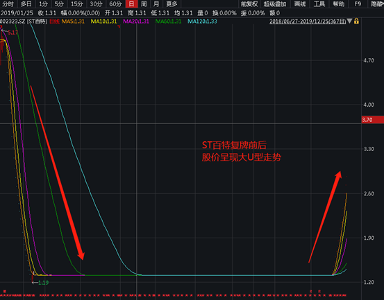The height and width of the screenshot is (300, 384).
Task: Click the 隐藏 hide button
Action: coord(377,4)
